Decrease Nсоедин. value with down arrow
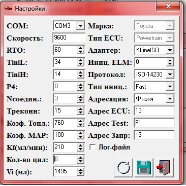 [x=80, y=101]
